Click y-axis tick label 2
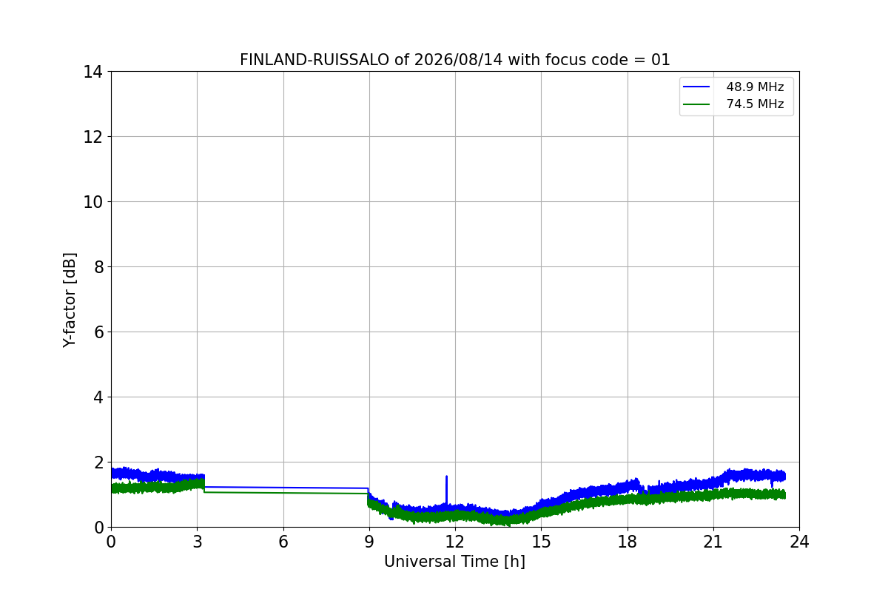This screenshot has height=592, width=888. [x=97, y=462]
